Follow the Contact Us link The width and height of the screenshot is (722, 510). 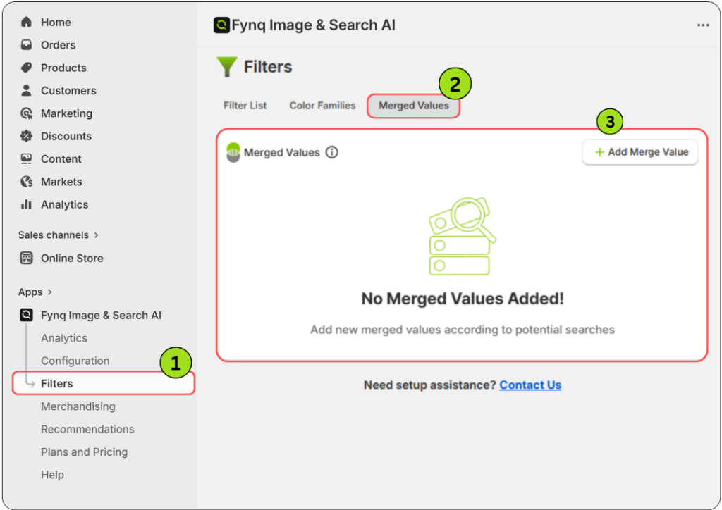[530, 385]
